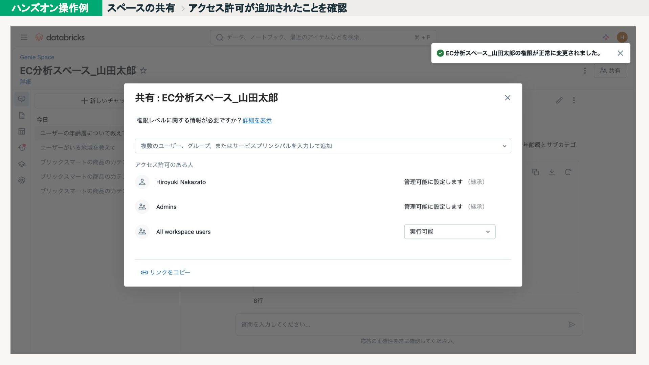Click the 詳細 link under the title

pyautogui.click(x=26, y=82)
